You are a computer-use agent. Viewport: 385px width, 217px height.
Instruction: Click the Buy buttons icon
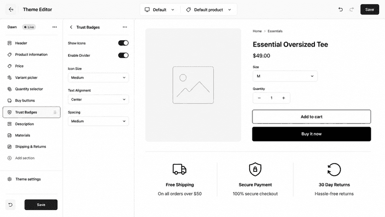click(9, 101)
